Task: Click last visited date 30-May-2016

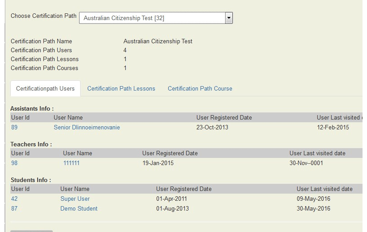Action: 313,208
